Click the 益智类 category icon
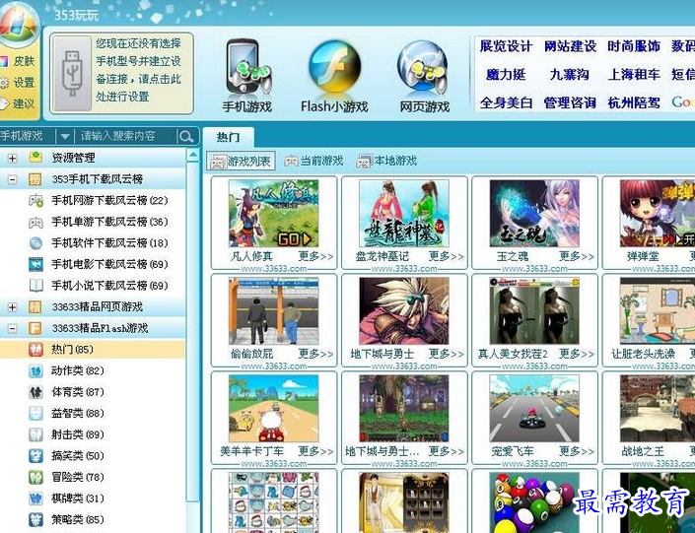 click(35, 413)
